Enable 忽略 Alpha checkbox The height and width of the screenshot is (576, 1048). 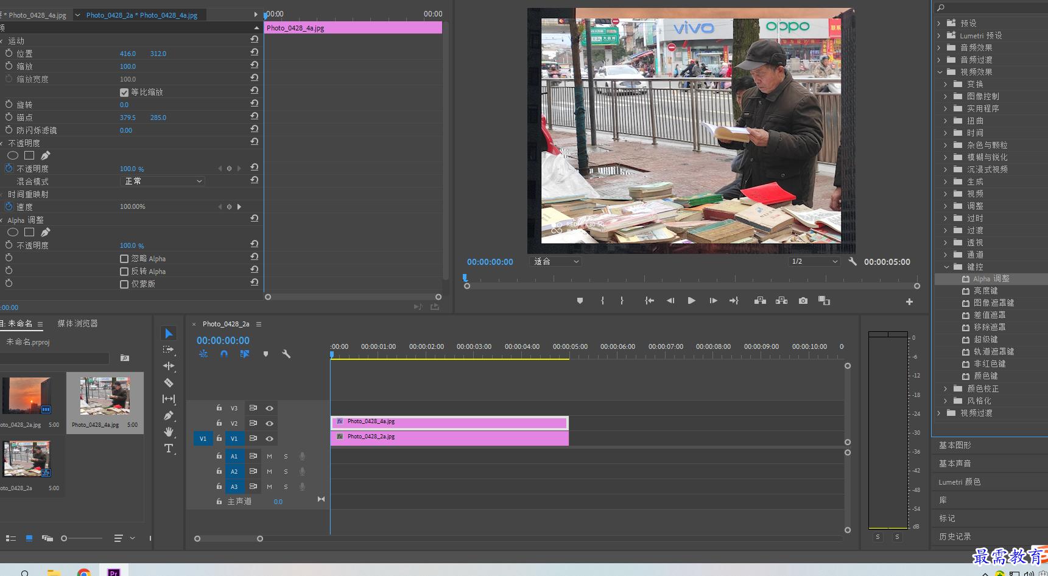124,259
